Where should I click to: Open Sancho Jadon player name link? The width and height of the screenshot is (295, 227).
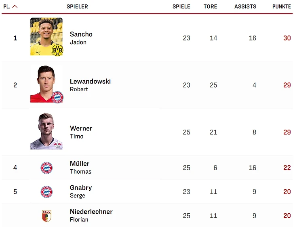click(x=81, y=38)
